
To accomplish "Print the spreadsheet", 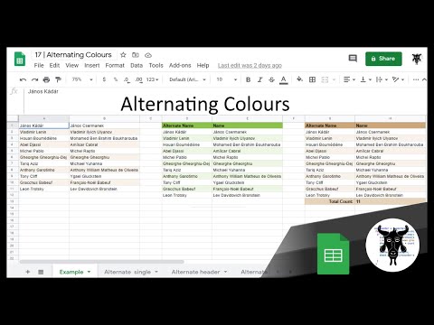I will tap(46, 79).
